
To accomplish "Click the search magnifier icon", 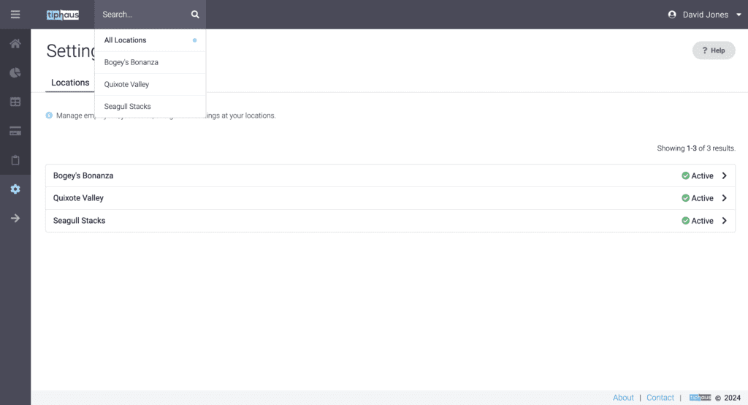I will [x=195, y=15].
